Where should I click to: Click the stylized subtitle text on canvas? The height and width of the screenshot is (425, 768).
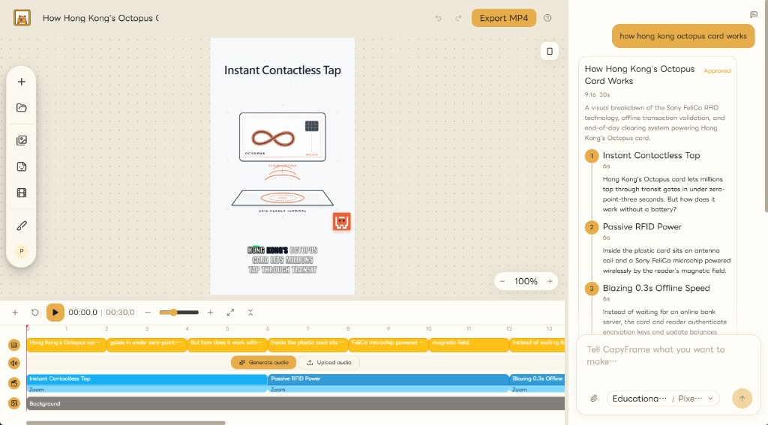coord(283,259)
